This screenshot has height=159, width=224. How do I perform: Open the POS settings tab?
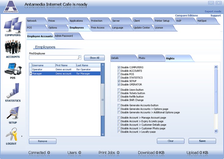coord(36,28)
